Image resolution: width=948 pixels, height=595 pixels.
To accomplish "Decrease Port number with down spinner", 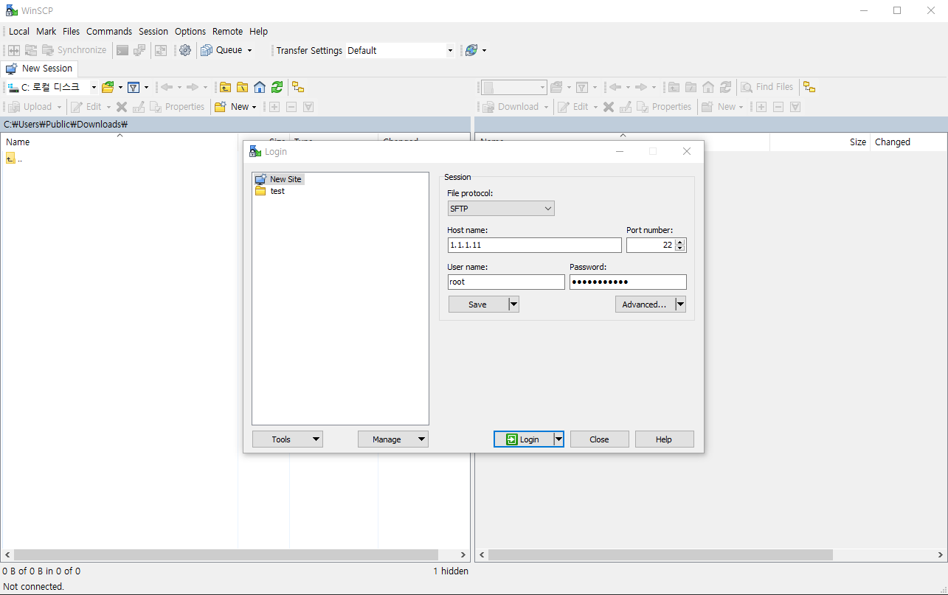I will pyautogui.click(x=680, y=248).
